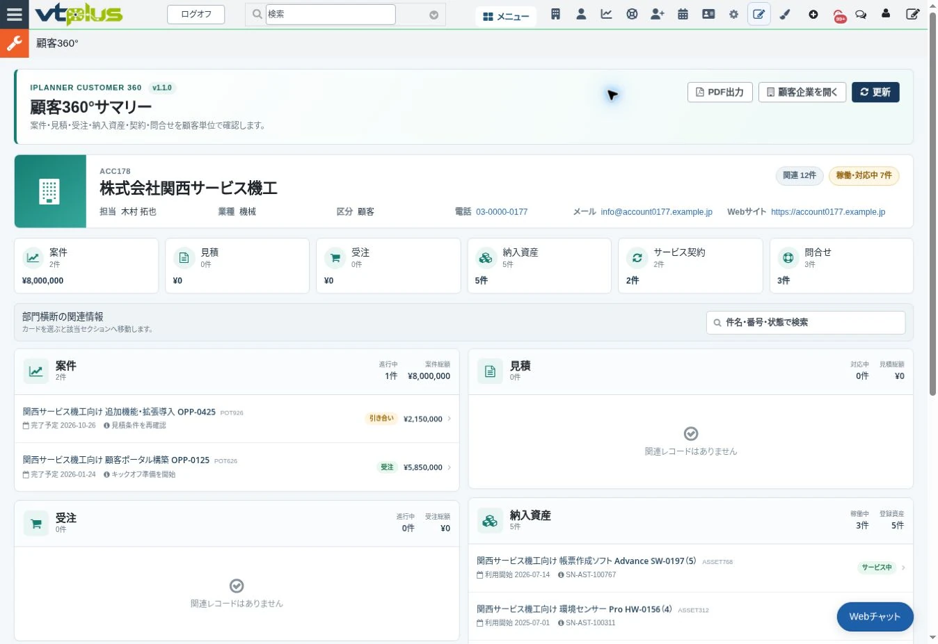Open the hamburger menu icon
The height and width of the screenshot is (644, 938).
(x=14, y=14)
